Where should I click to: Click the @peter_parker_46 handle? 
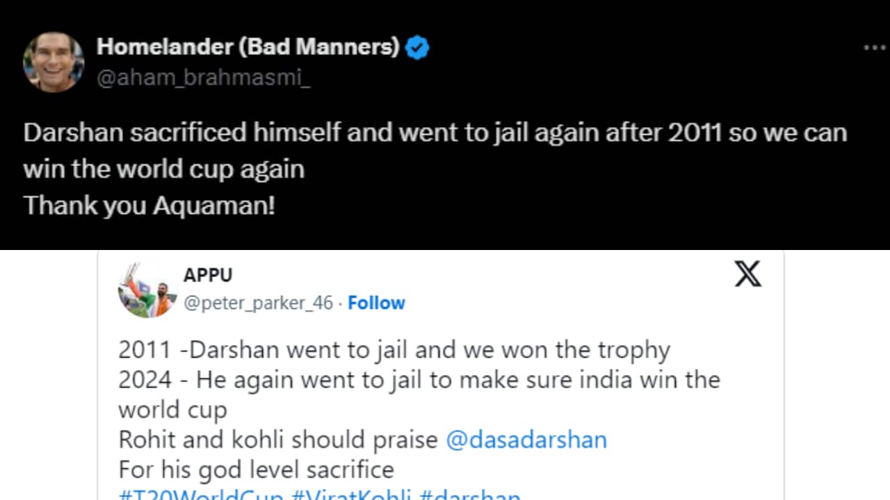258,303
